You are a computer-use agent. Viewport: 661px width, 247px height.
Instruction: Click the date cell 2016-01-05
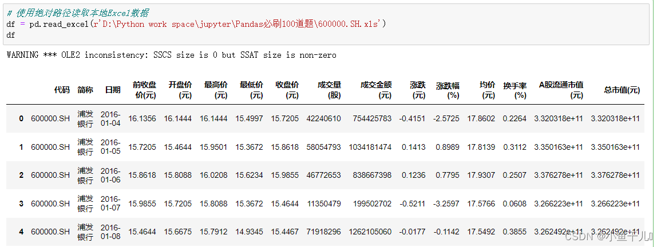(x=111, y=147)
